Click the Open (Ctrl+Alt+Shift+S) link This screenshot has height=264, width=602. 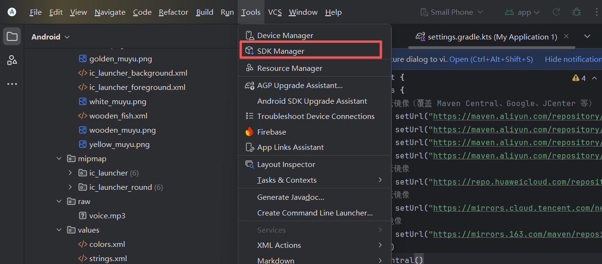[491, 59]
